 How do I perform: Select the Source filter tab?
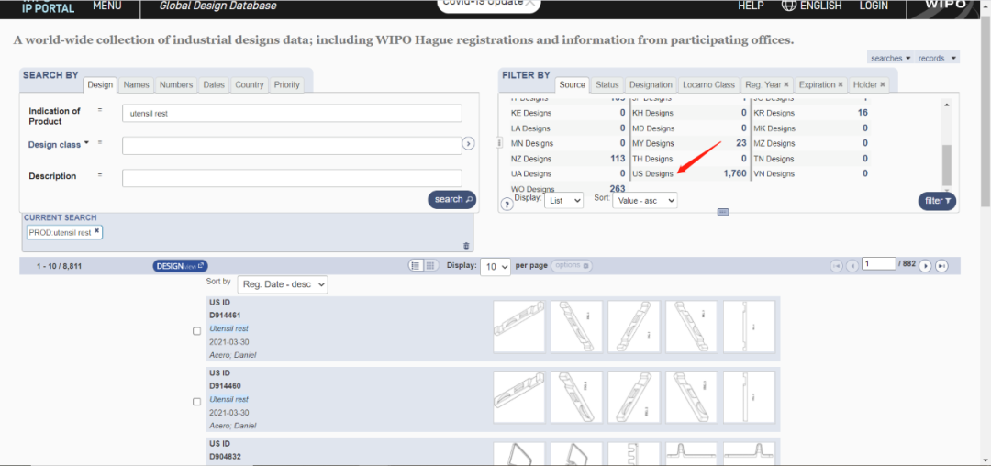pos(573,84)
